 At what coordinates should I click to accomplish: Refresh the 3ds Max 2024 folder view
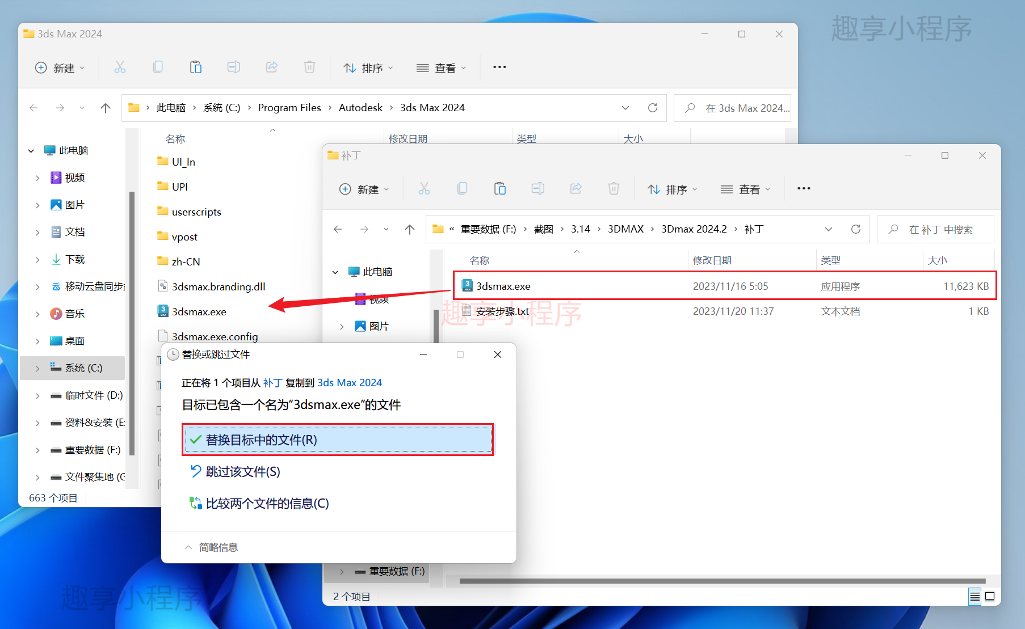(653, 108)
